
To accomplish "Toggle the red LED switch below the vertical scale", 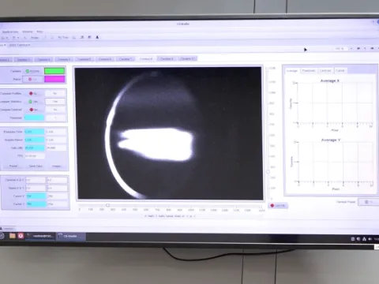I will (278, 206).
